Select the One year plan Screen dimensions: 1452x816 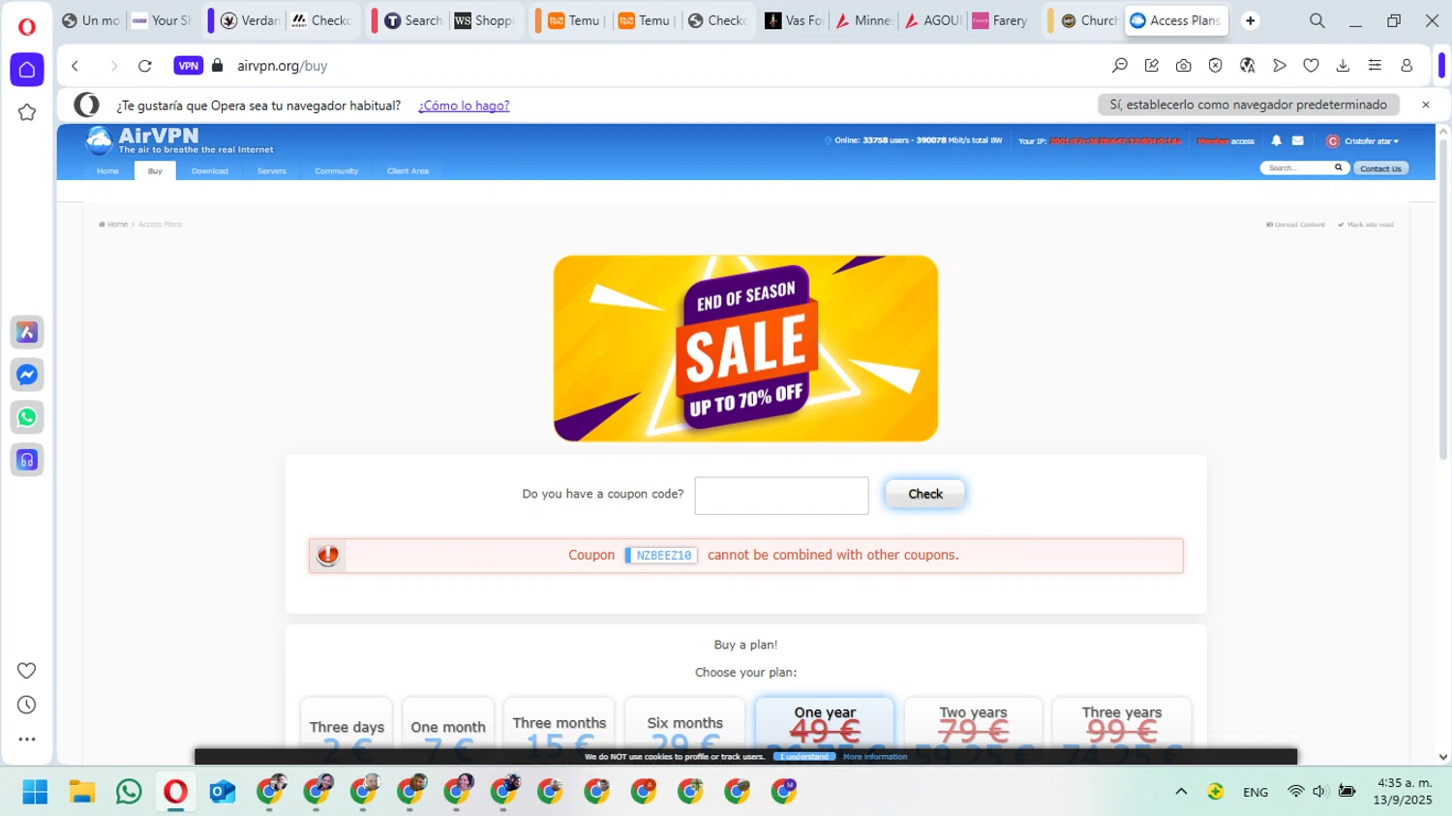click(825, 722)
